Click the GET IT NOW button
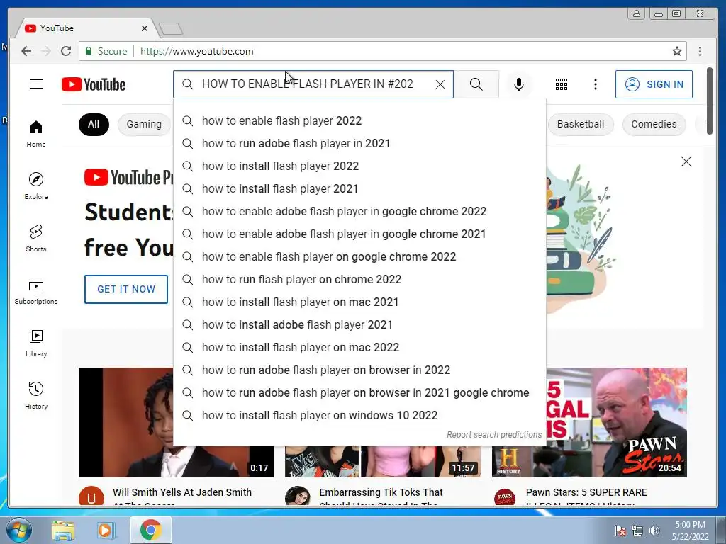The width and height of the screenshot is (726, 544). pyautogui.click(x=126, y=289)
